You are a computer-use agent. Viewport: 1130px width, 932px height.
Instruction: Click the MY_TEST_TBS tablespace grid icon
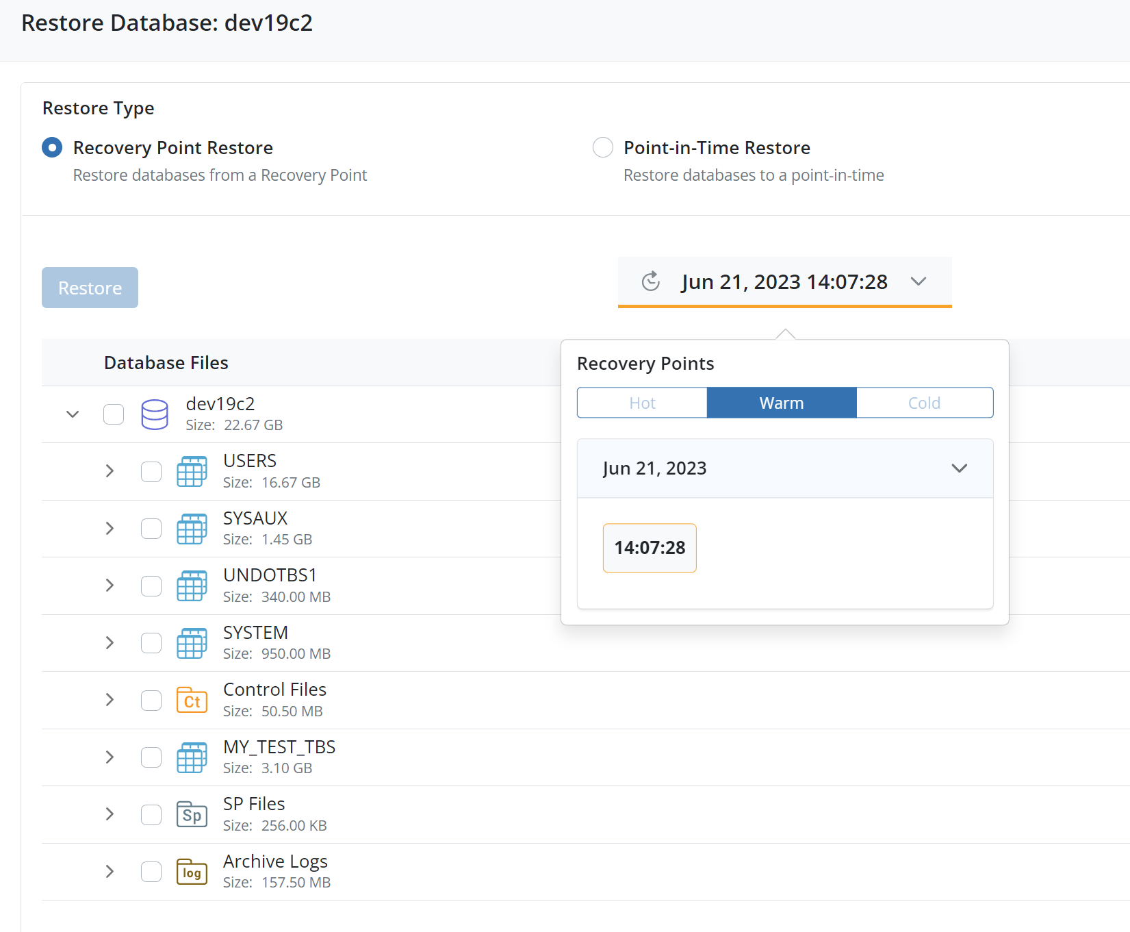coord(192,757)
